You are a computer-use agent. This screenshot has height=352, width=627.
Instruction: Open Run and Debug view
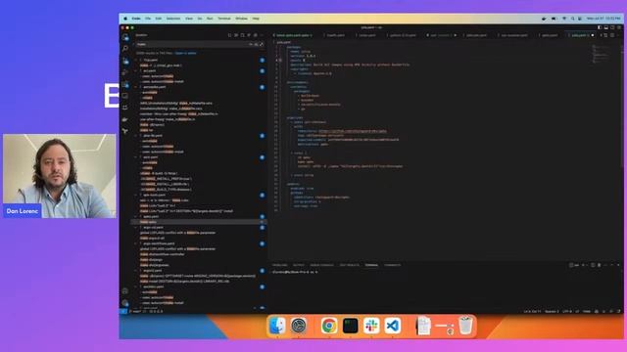click(x=125, y=72)
